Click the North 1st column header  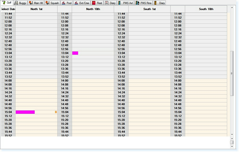point(36,9)
